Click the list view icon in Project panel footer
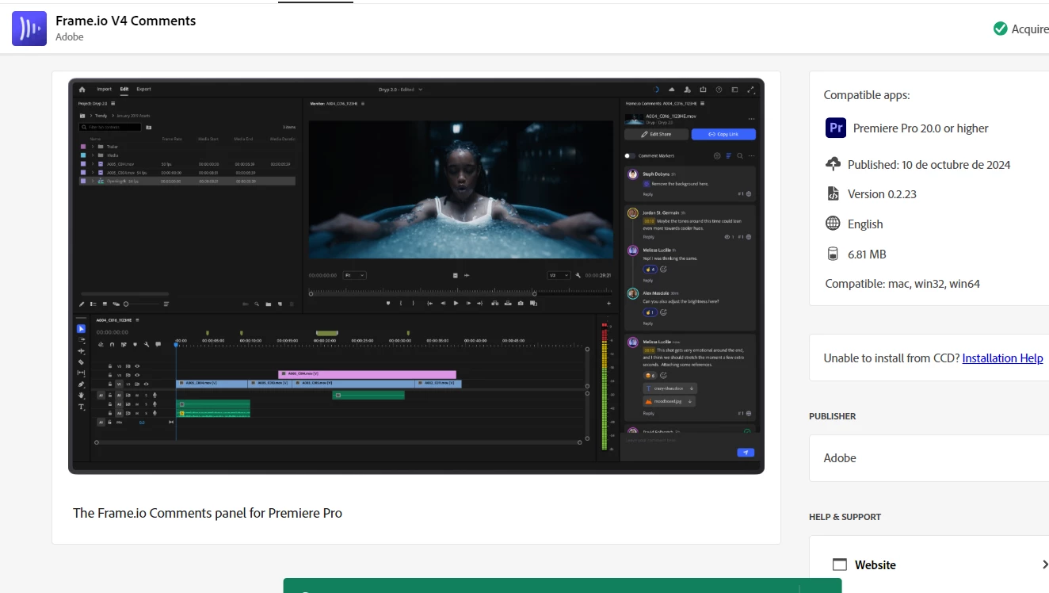1049x593 pixels. pyautogui.click(x=93, y=304)
